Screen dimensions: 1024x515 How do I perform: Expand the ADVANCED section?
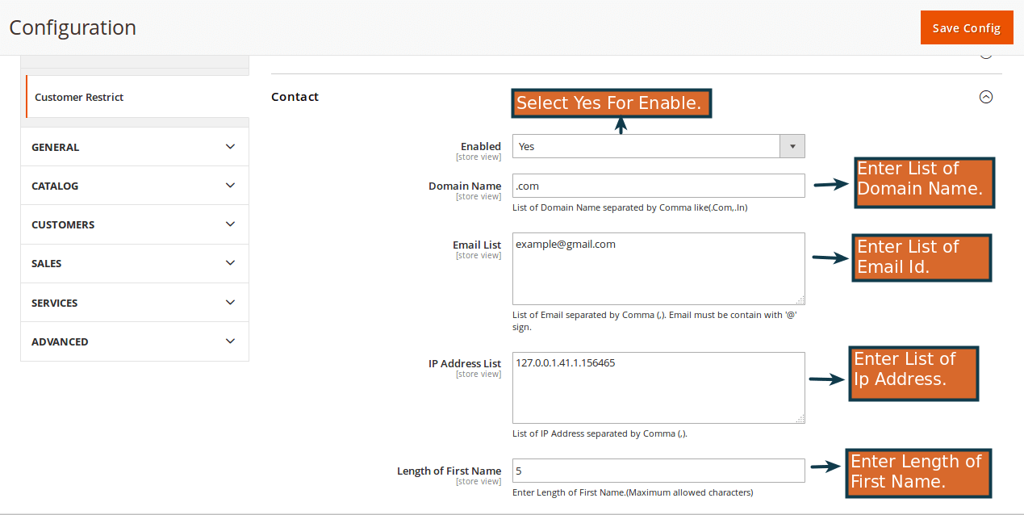135,341
